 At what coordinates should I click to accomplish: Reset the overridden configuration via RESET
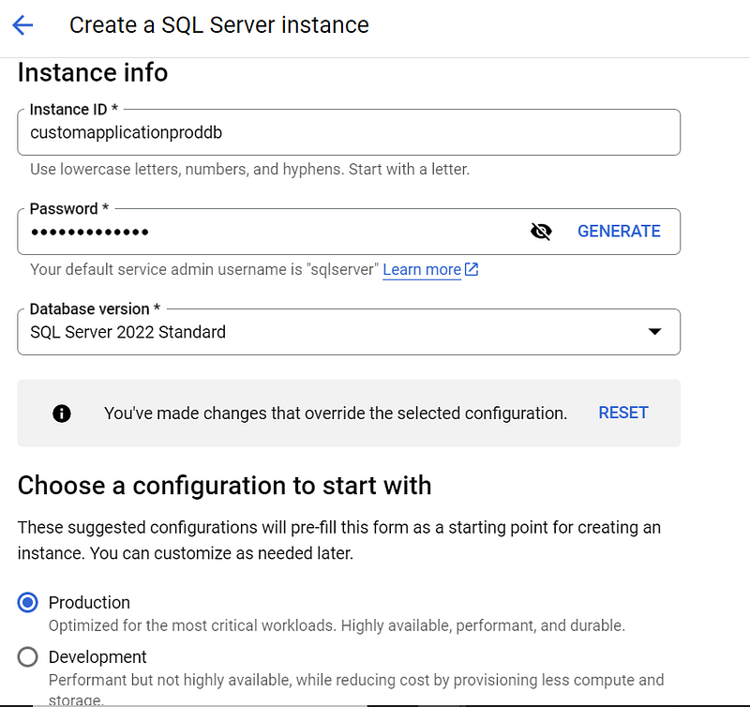623,413
